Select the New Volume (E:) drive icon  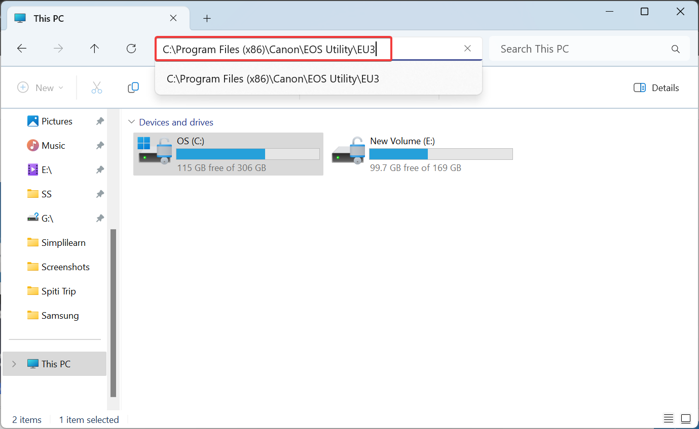click(x=348, y=150)
